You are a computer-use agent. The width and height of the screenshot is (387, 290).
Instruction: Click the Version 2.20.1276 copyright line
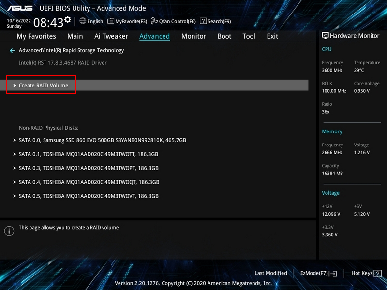(x=193, y=283)
